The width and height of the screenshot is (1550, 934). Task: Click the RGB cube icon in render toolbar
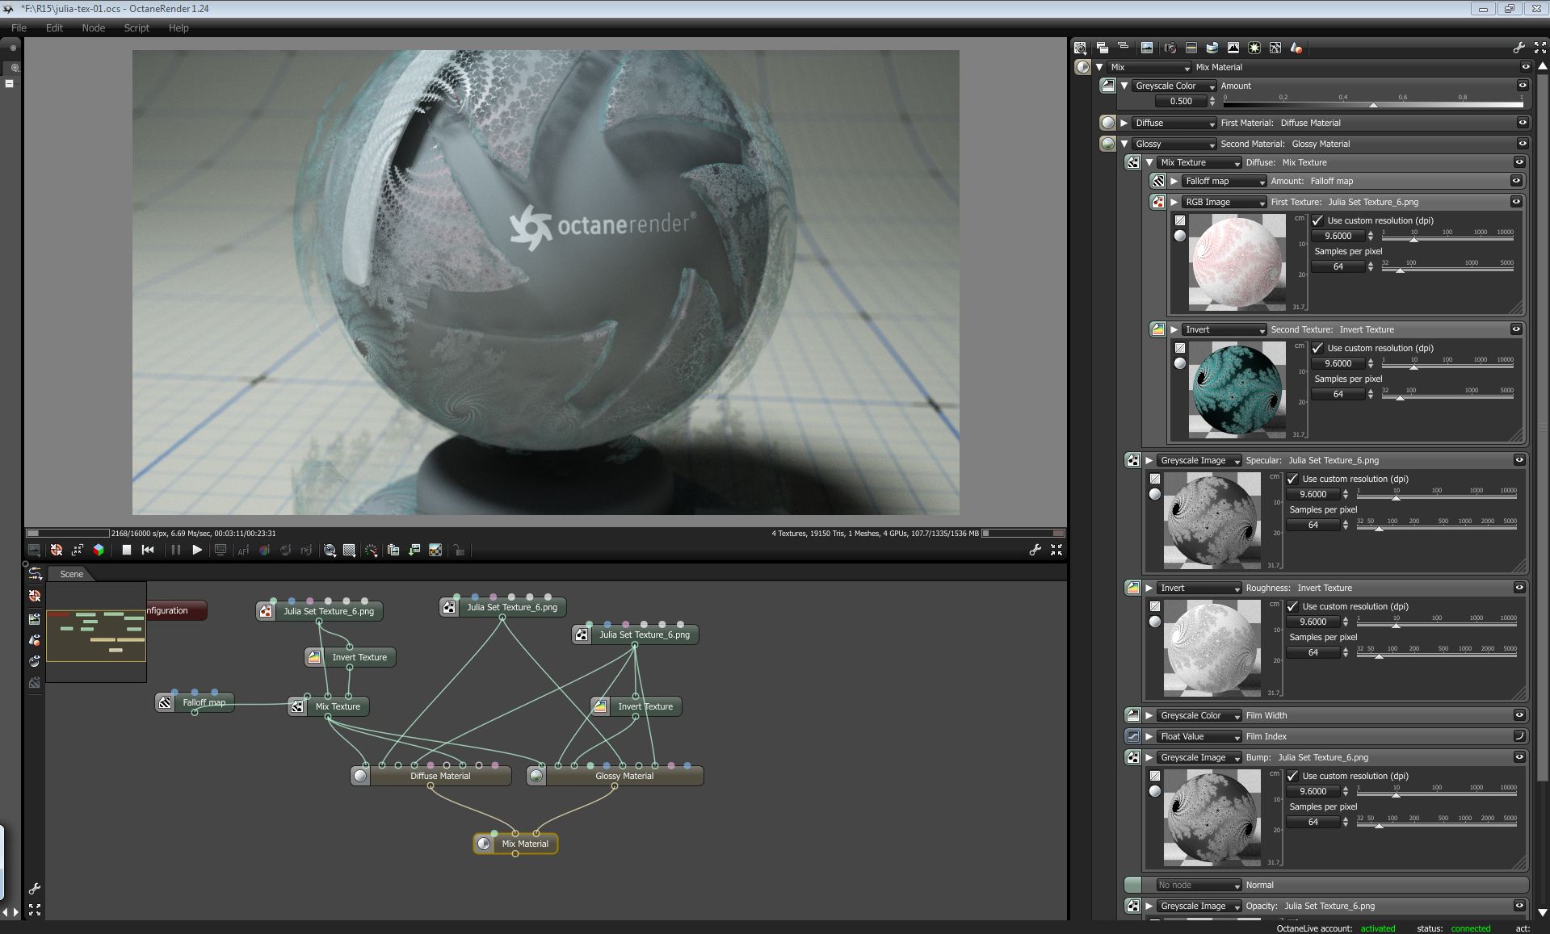tap(99, 550)
